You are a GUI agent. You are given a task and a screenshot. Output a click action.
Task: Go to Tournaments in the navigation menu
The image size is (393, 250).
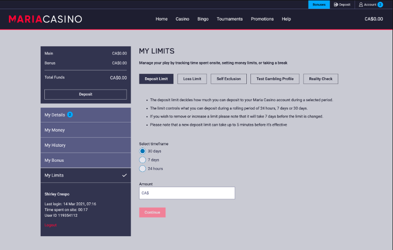click(229, 19)
